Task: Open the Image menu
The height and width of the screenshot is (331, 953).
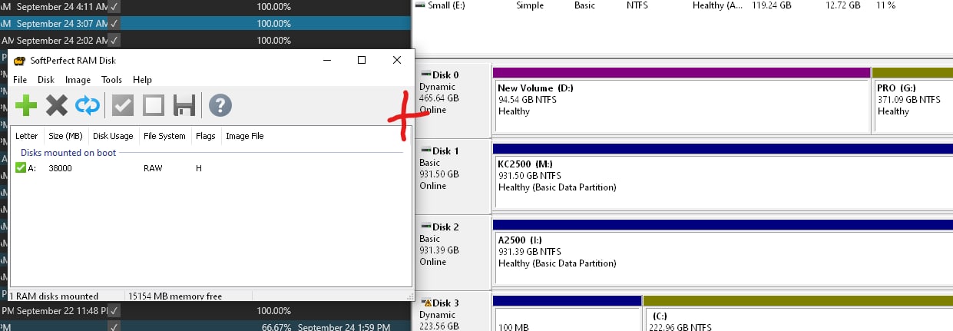Action: point(78,80)
